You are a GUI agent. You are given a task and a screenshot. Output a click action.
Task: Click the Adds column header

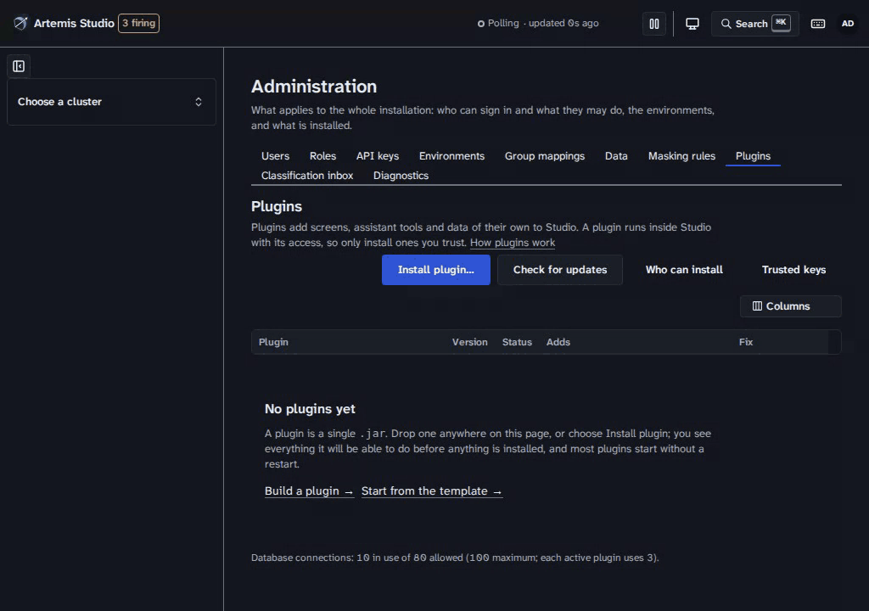point(558,343)
